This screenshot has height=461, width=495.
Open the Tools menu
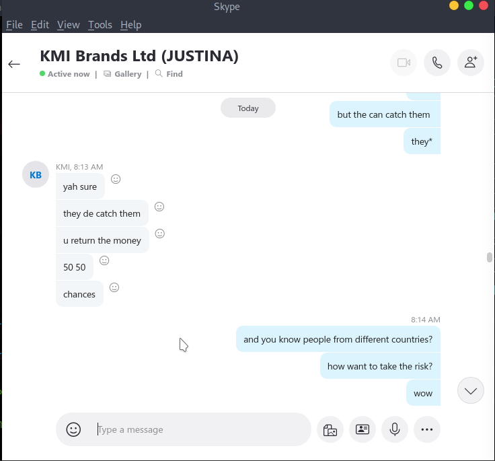click(100, 25)
